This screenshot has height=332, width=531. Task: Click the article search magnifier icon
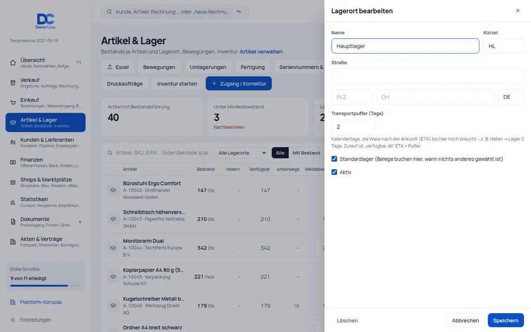tap(110, 153)
